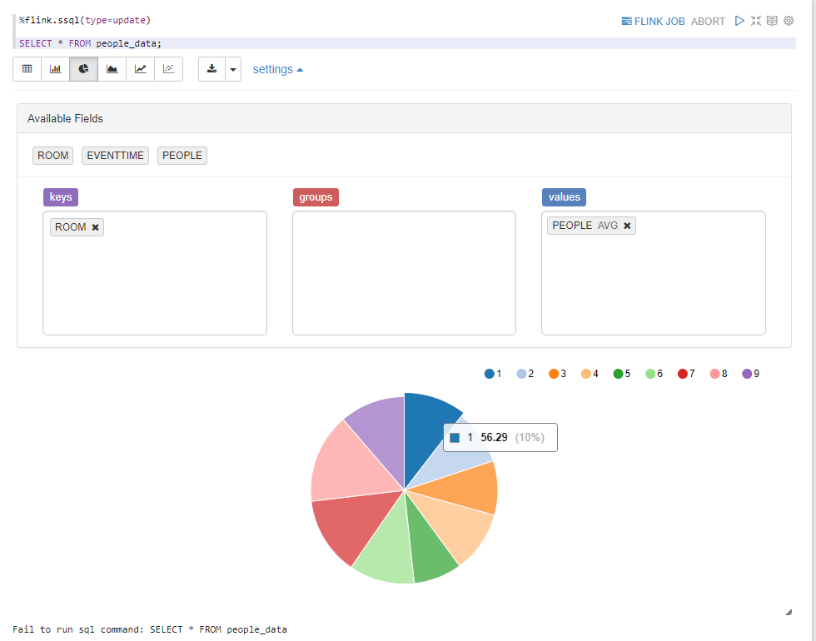Toggle legend series 2
The width and height of the screenshot is (816, 641).
(x=525, y=374)
